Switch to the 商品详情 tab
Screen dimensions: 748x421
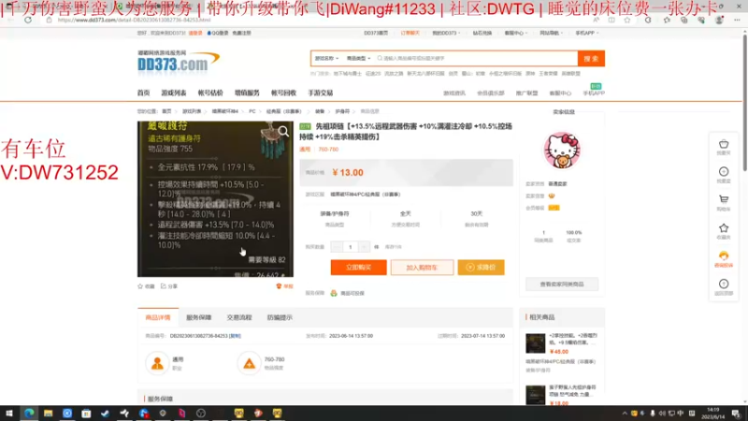(x=158, y=317)
